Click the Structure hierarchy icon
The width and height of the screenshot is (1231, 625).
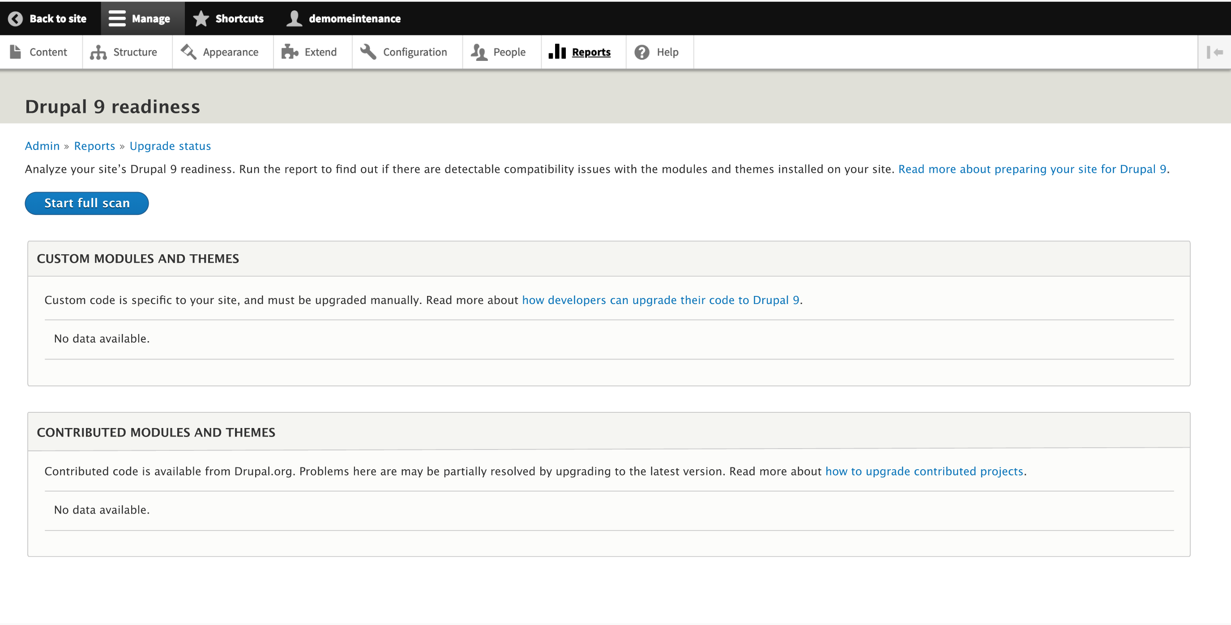click(x=98, y=52)
